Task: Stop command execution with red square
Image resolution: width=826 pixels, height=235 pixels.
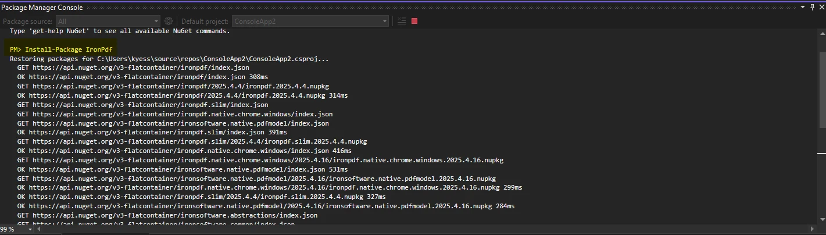Action: (x=414, y=21)
